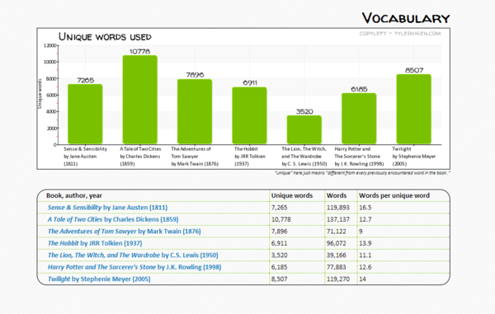Click the 'Words per unique word' column header
Image resolution: width=495 pixels, height=314 pixels.
(x=394, y=195)
